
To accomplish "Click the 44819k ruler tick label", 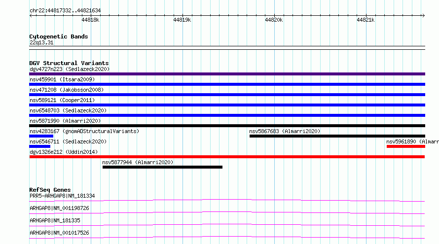I will tap(182, 20).
